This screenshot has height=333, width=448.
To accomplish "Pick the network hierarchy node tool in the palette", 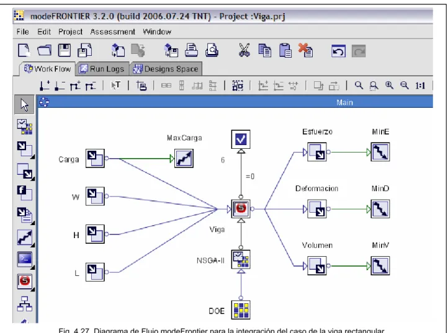I will 25,304.
